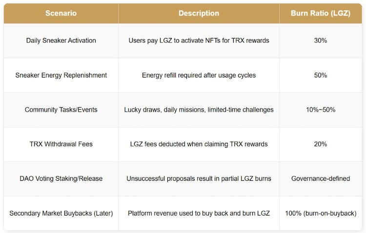Select the DAO Voting Staking/Release cell

(61, 178)
